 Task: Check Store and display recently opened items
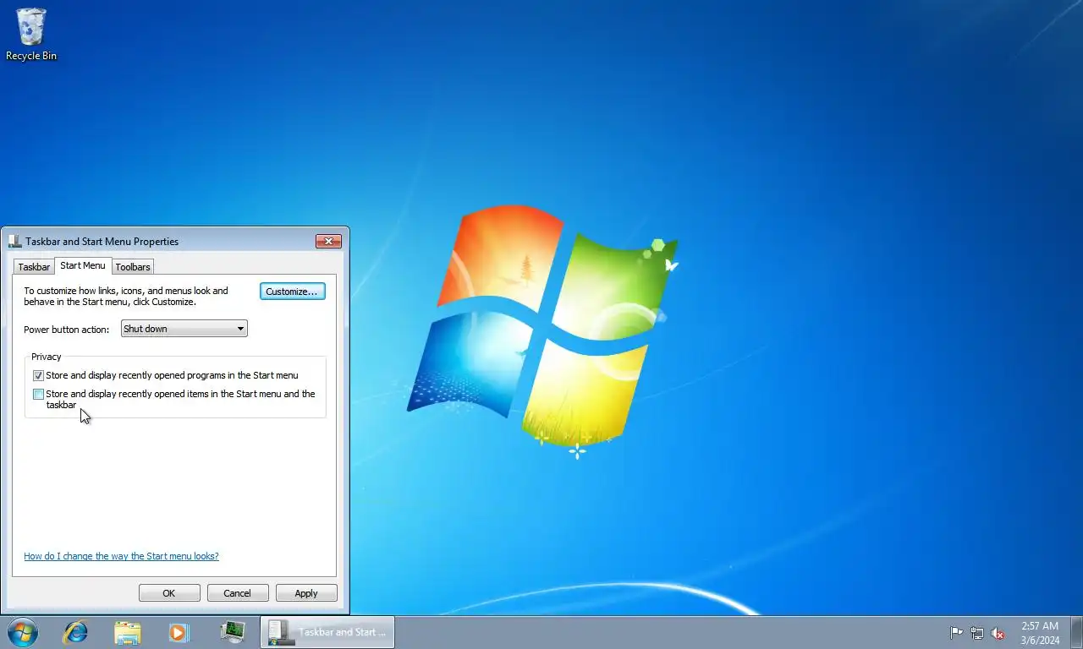pos(38,394)
